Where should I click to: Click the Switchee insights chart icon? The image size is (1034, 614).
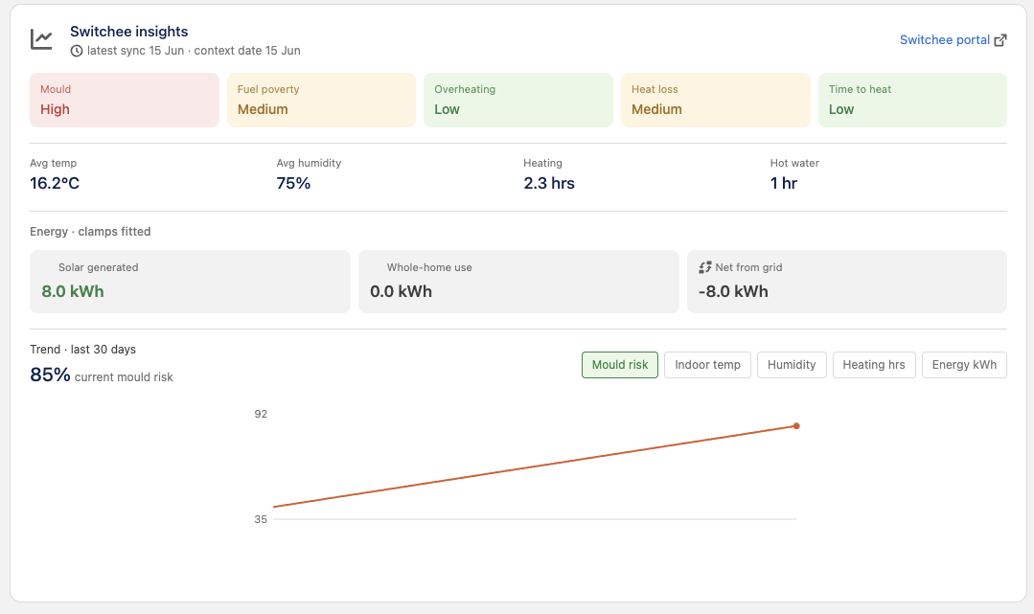[x=41, y=39]
